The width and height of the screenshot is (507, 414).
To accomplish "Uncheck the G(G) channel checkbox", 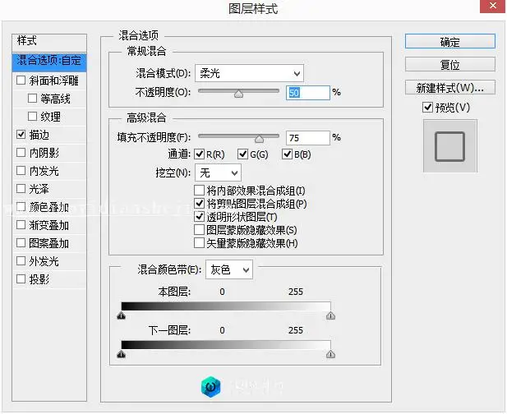I will coord(243,154).
